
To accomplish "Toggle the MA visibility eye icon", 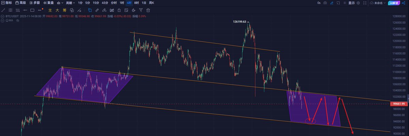I will coord(17,20).
